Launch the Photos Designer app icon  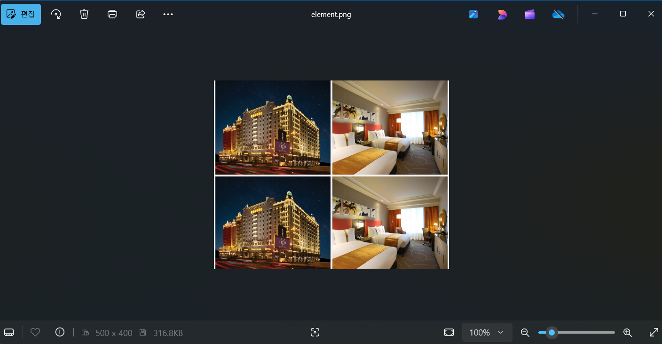point(502,14)
